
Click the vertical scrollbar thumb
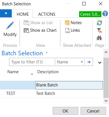[x=106, y=78]
